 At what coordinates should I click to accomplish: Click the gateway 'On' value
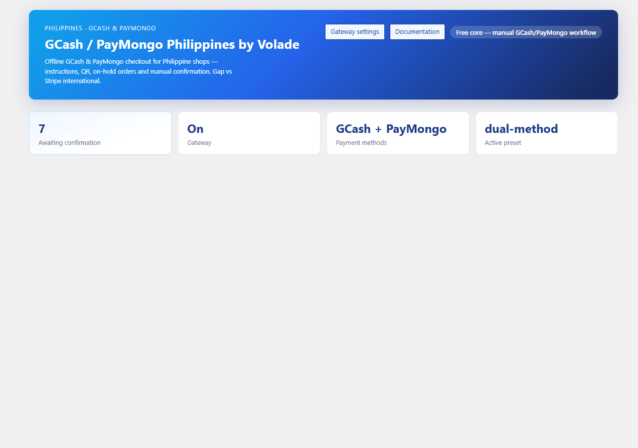point(195,129)
